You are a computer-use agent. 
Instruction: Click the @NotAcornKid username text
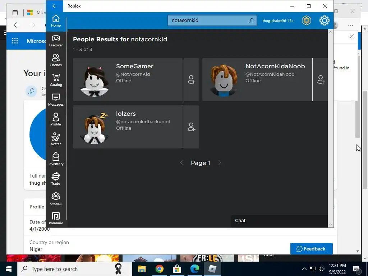point(133,74)
